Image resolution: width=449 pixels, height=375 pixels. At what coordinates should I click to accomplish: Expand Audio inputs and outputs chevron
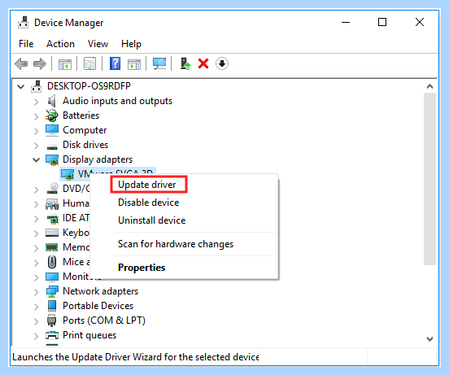pyautogui.click(x=36, y=102)
